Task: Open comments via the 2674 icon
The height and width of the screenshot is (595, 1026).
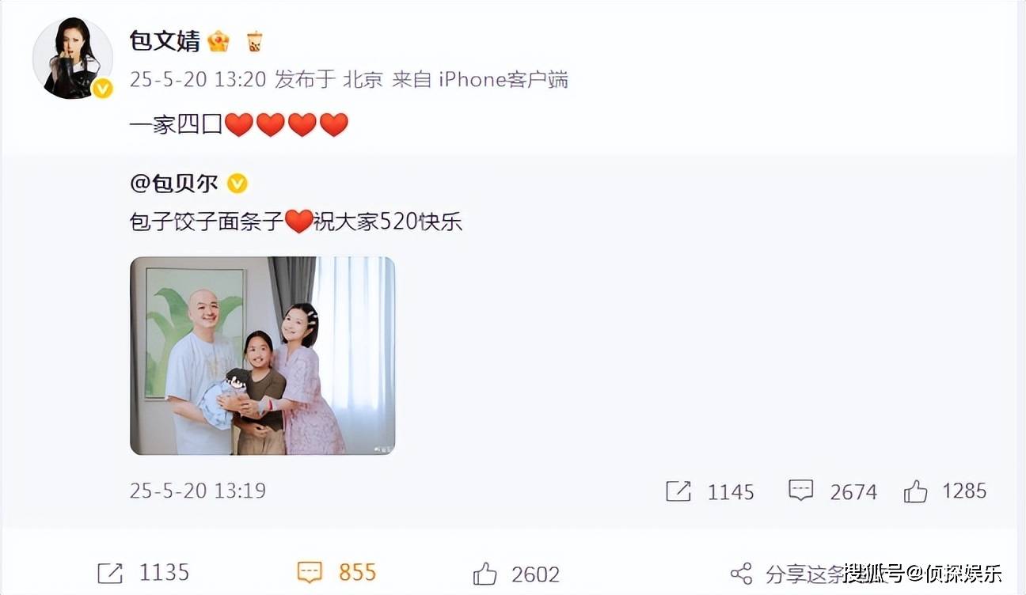Action: coord(801,491)
